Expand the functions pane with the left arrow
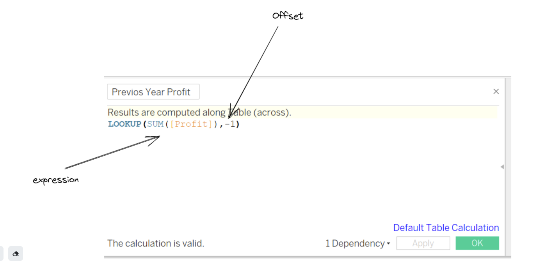This screenshot has width=544, height=264. pyautogui.click(x=502, y=166)
